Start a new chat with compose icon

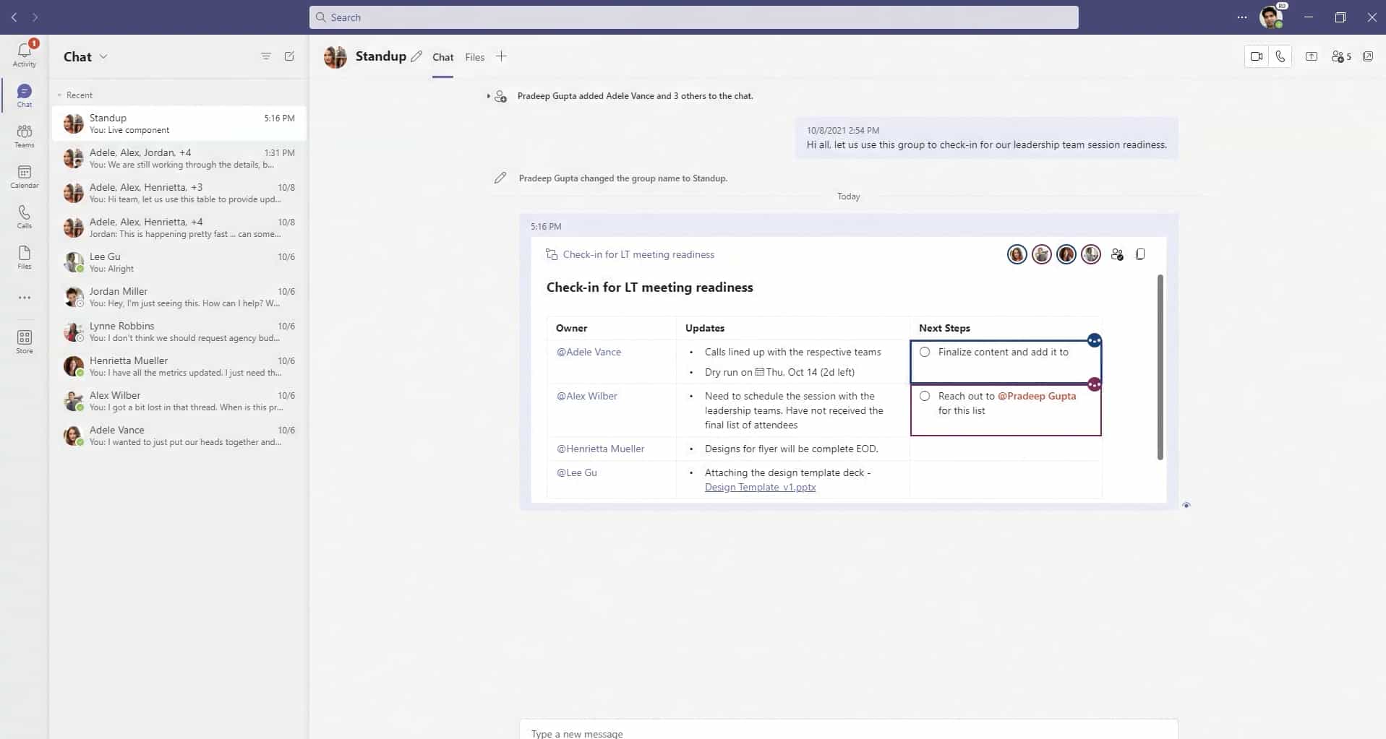pyautogui.click(x=289, y=56)
